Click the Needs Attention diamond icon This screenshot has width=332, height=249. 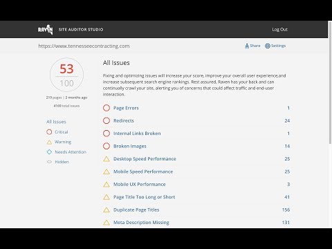click(49, 152)
